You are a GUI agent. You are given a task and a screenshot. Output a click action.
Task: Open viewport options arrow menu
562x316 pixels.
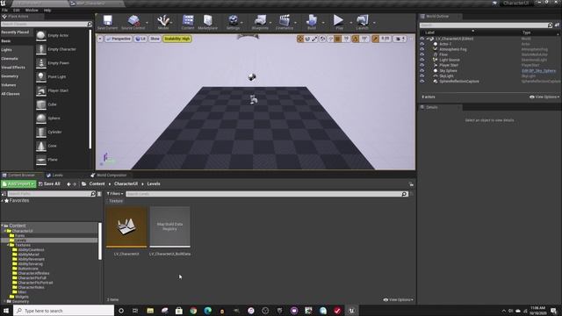click(x=100, y=39)
